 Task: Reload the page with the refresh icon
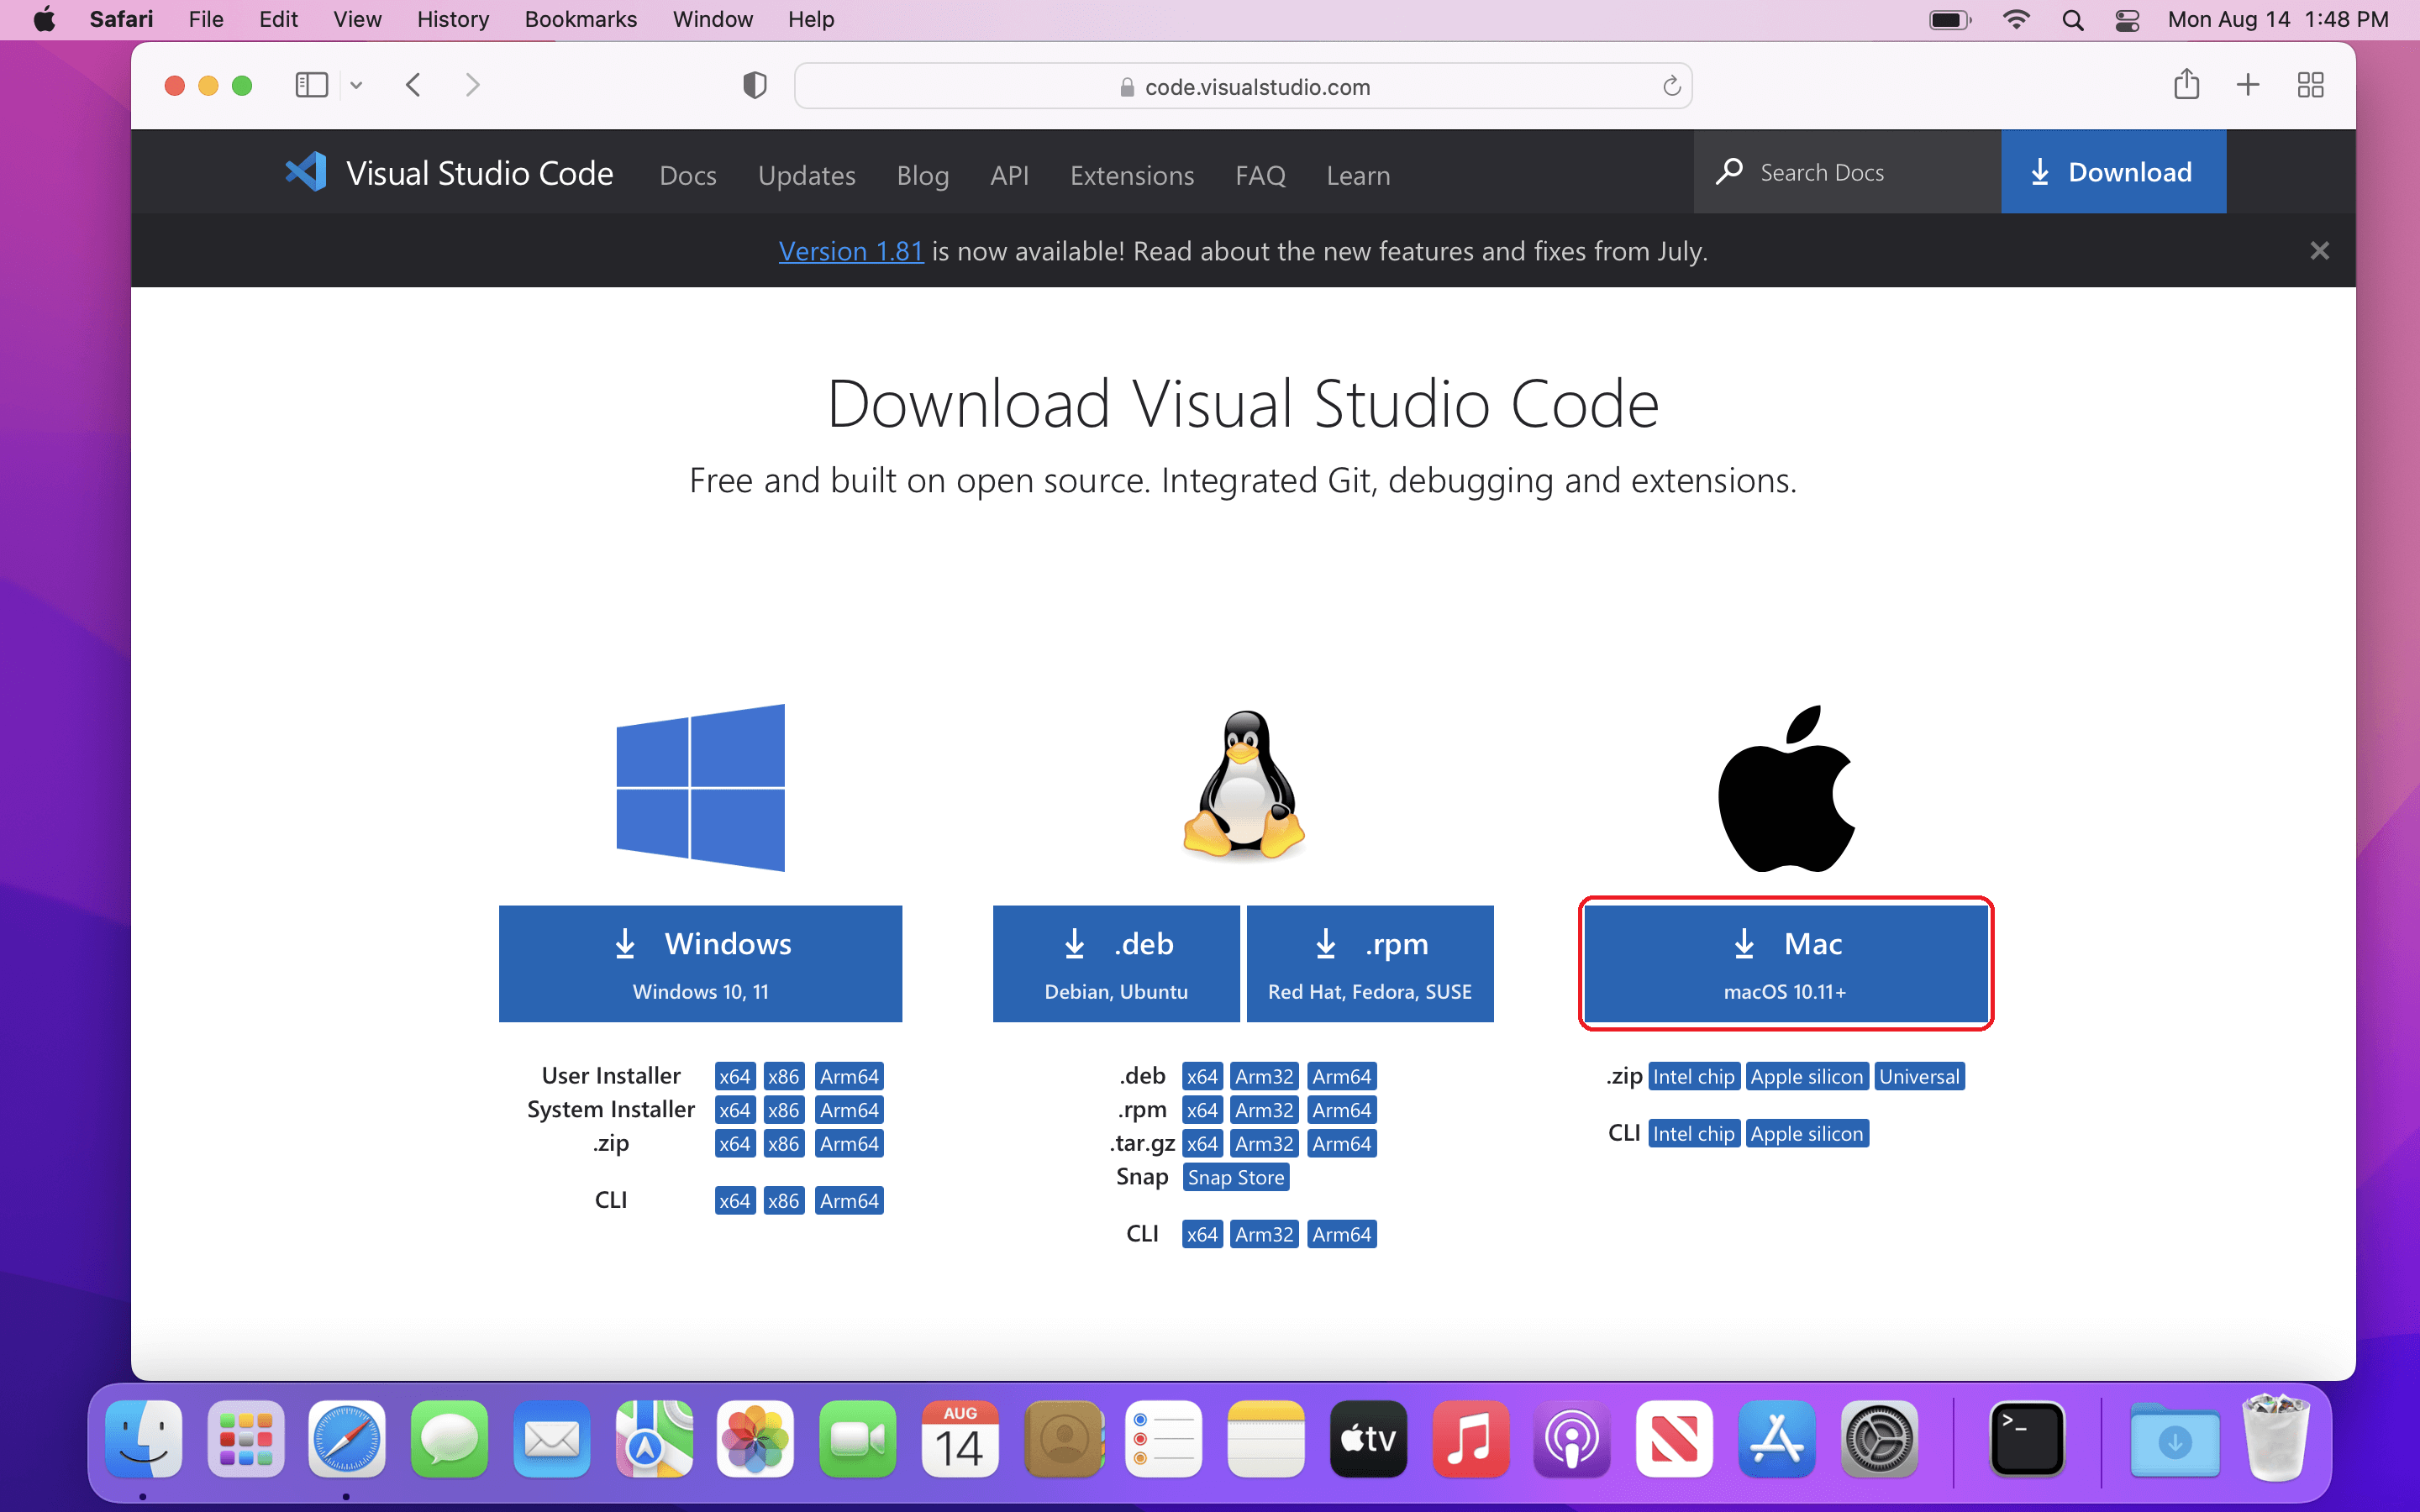pyautogui.click(x=1671, y=87)
